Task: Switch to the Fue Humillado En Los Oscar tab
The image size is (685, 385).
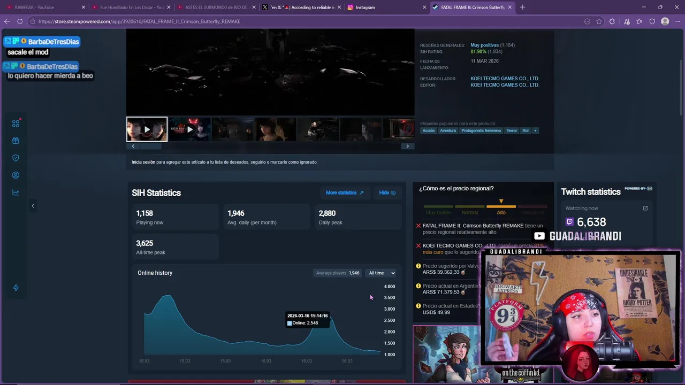Action: tap(131, 7)
